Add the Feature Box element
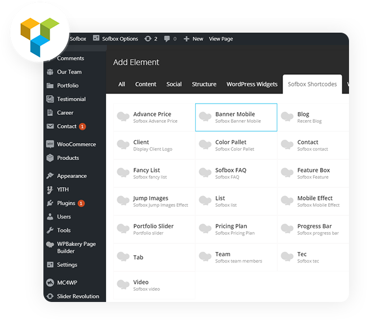Screen dimensions: 371x320 (313, 173)
